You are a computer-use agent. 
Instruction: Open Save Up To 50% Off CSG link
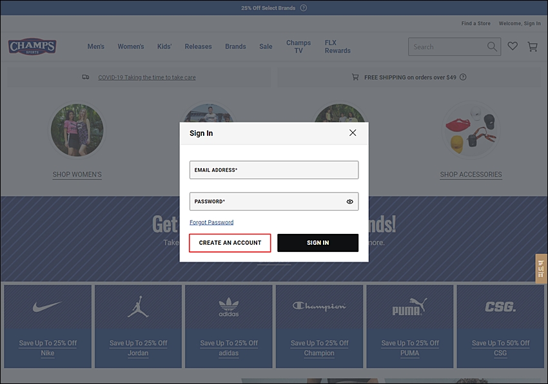point(500,348)
